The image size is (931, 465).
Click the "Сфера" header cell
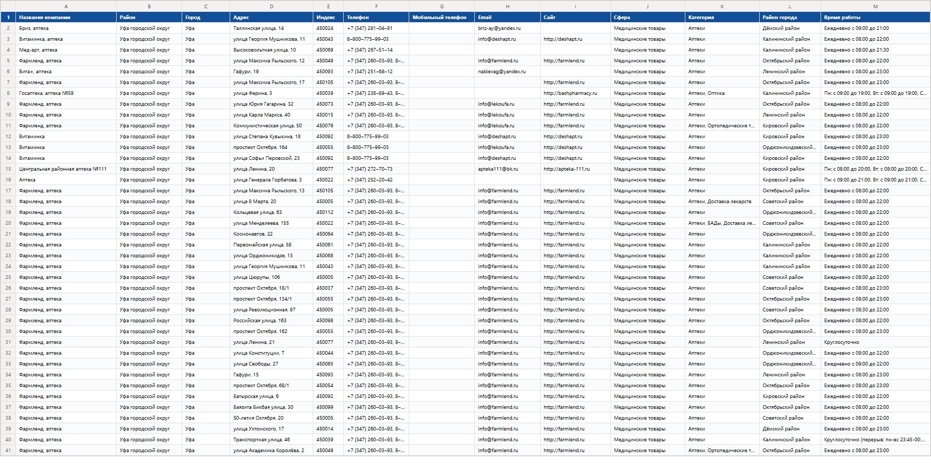[648, 17]
